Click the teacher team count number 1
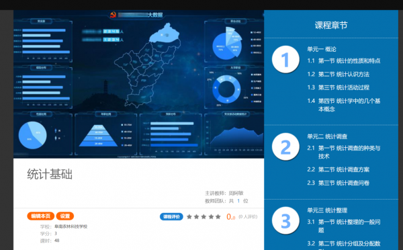Viewport: 403px width, 250px height. click(238, 201)
